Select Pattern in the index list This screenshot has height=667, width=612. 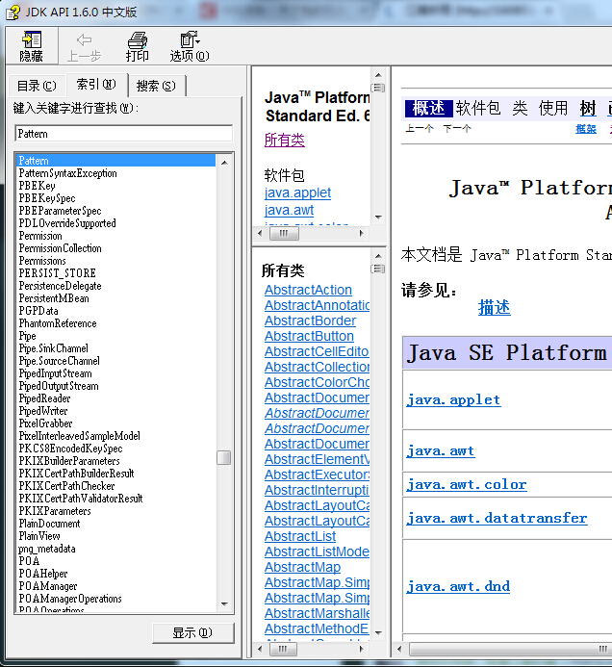[x=116, y=161]
